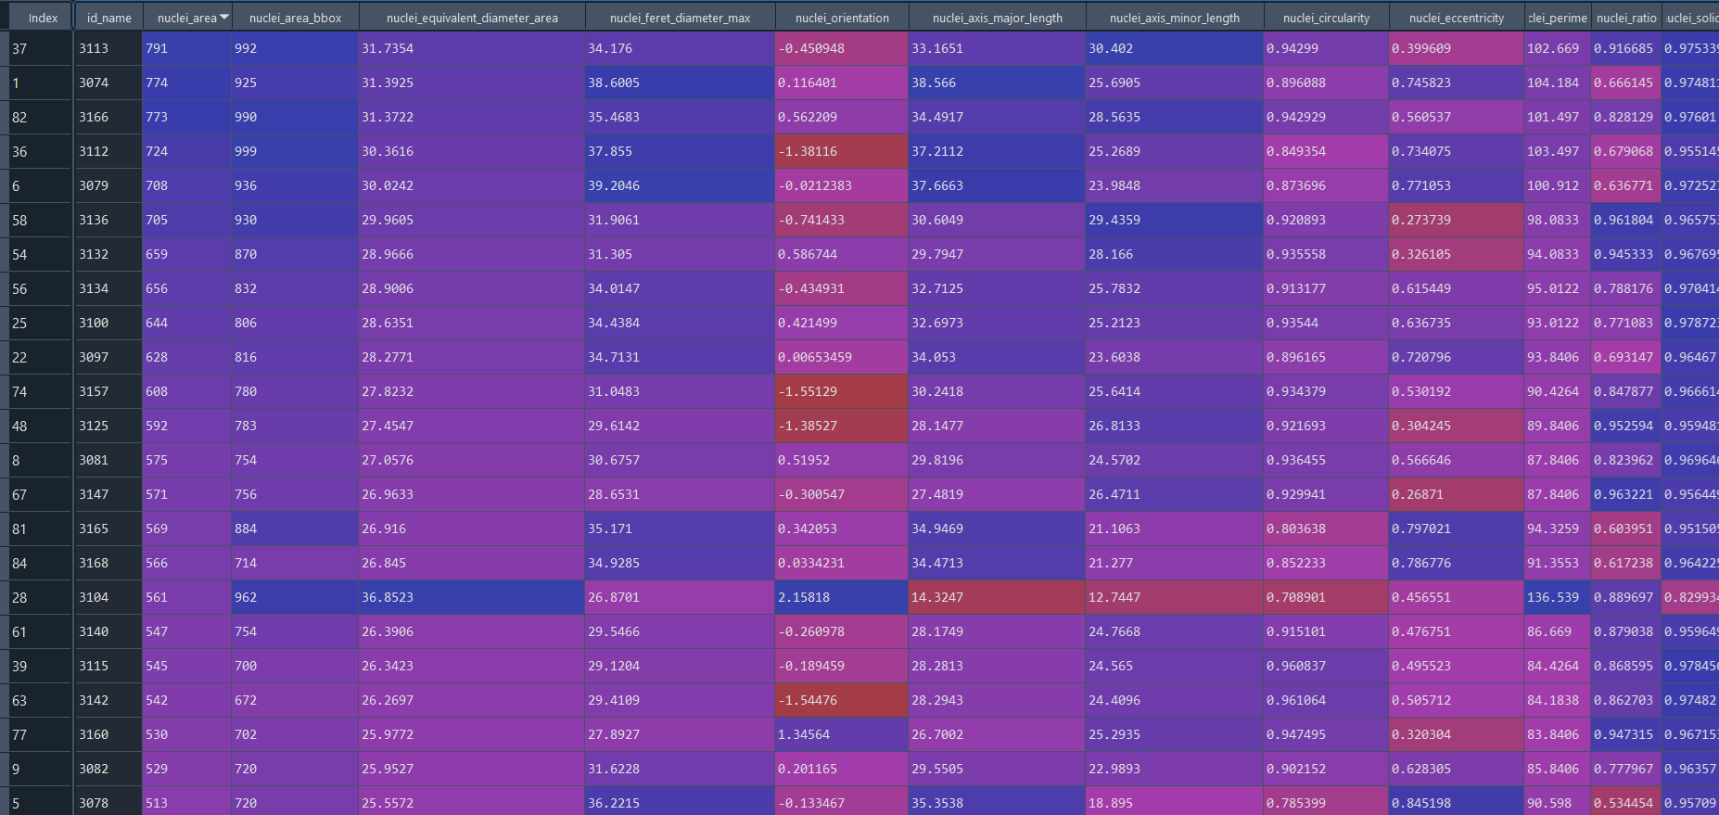
Task: Select the nuclei_axis_minor_length column header
Action: (x=1174, y=18)
